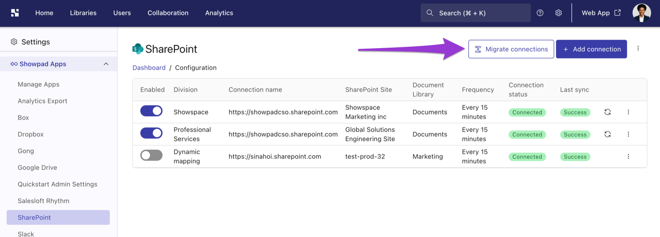Click the Connection name column header
This screenshot has height=237, width=660.
click(x=255, y=90)
